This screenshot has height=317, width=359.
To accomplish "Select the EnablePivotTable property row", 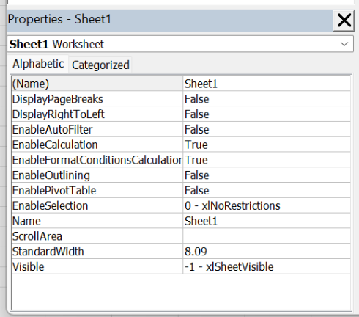I will [181, 190].
